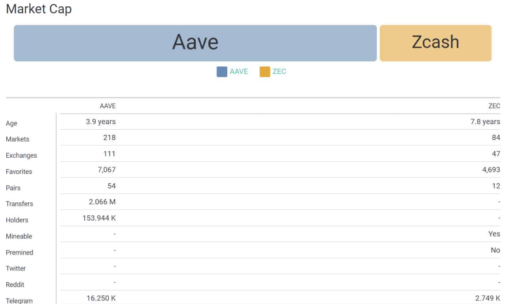Toggle the ZEC orange legend swatch

[265, 72]
